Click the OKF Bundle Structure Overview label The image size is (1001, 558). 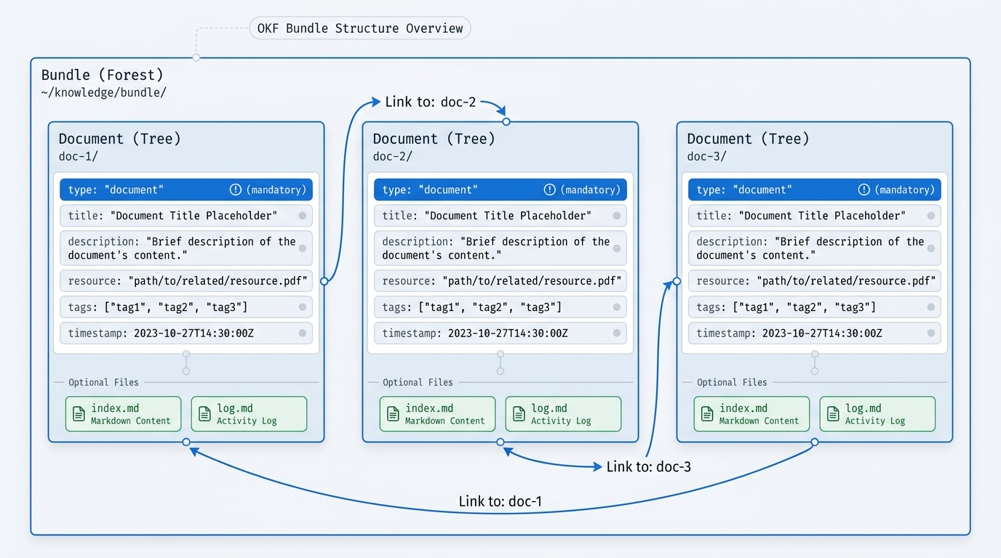[x=360, y=28]
